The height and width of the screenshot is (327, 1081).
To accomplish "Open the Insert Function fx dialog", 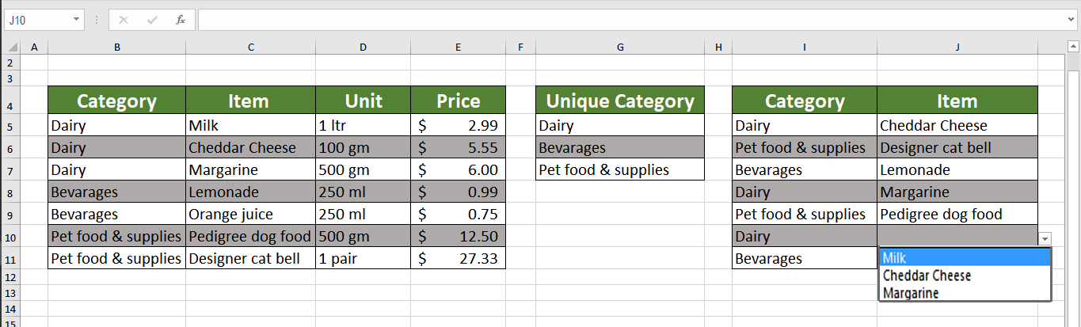I will pos(181,20).
